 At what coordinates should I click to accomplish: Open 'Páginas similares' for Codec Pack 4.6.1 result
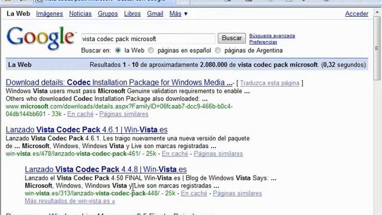point(218,153)
